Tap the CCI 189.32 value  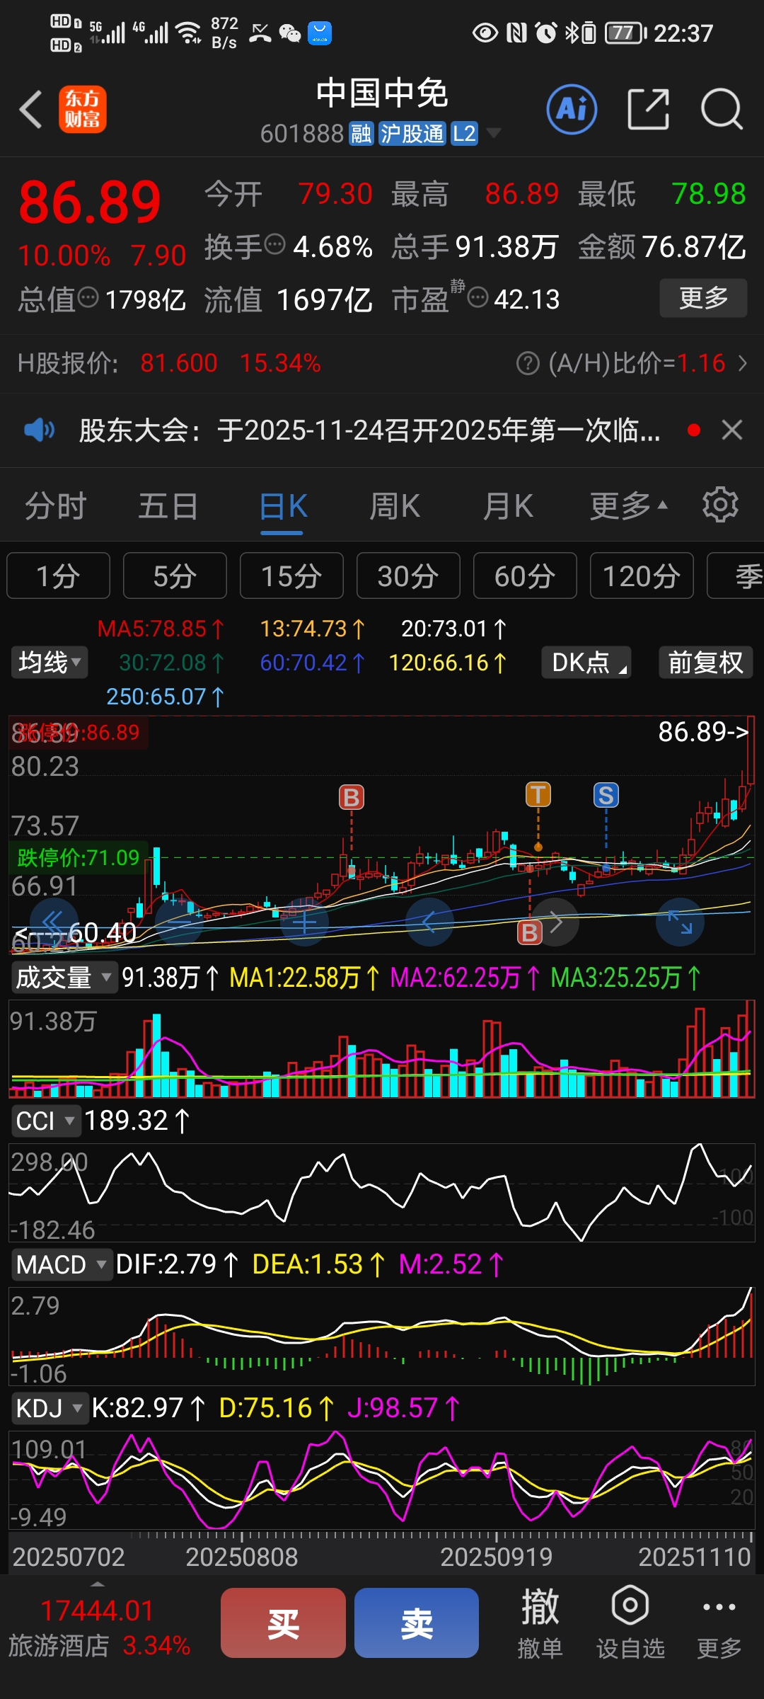(x=137, y=1121)
